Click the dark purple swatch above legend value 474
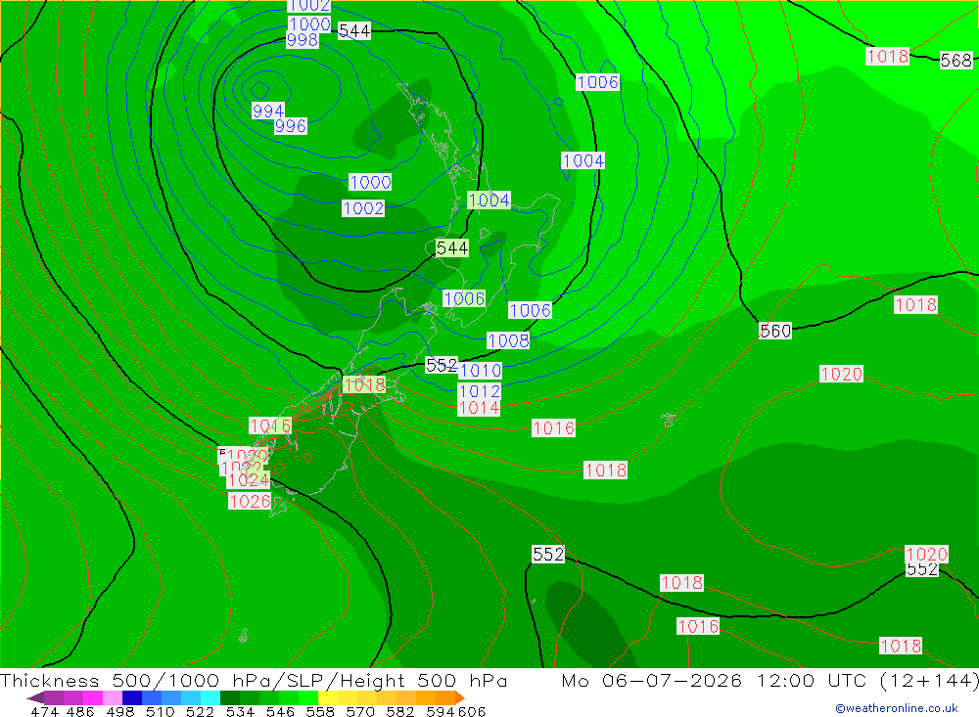Image resolution: width=979 pixels, height=717 pixels. (54, 697)
